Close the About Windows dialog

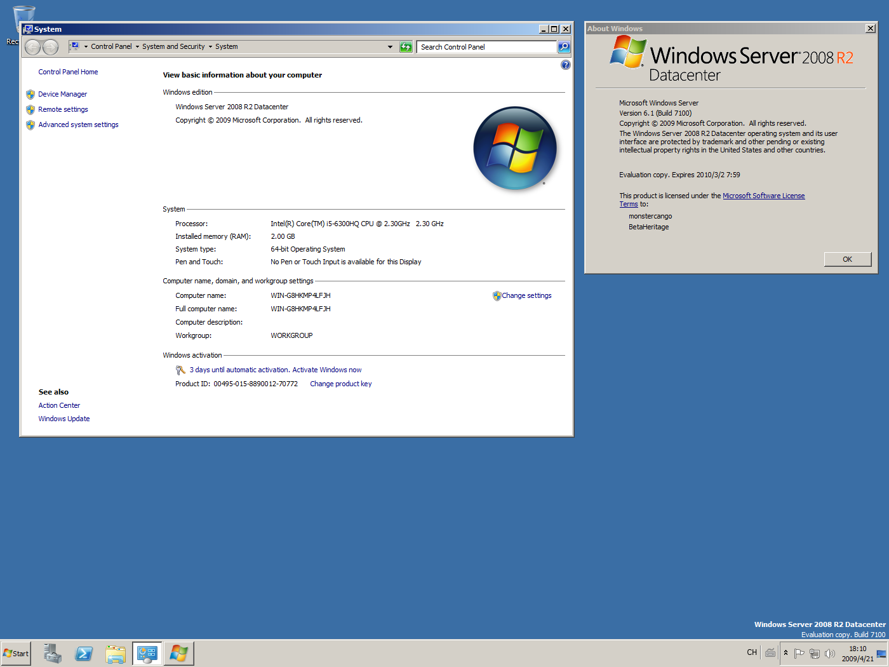point(870,29)
